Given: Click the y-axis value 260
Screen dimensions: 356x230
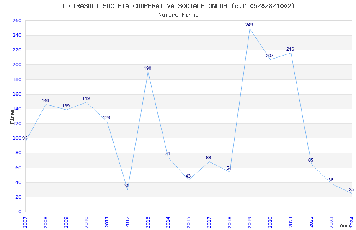Looking at the screenshot, I should click(17, 20).
